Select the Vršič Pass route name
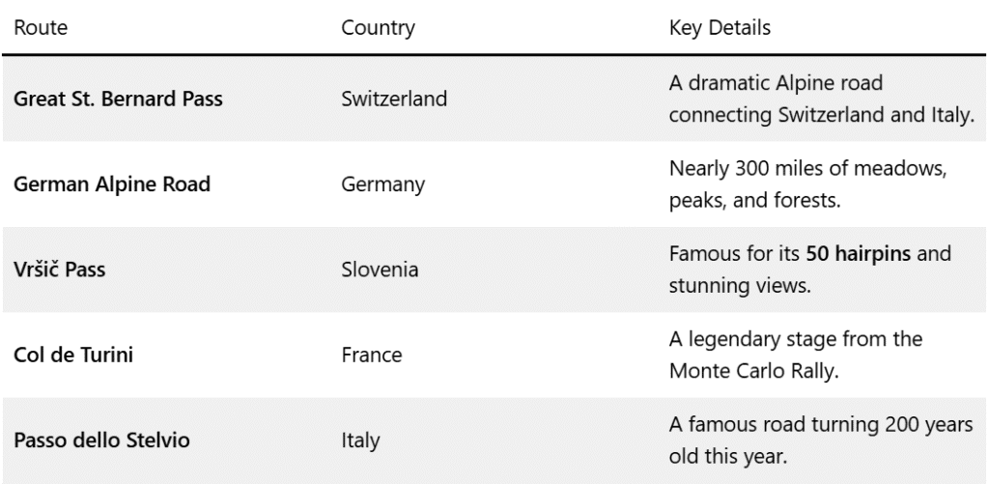989x484 pixels. click(59, 270)
